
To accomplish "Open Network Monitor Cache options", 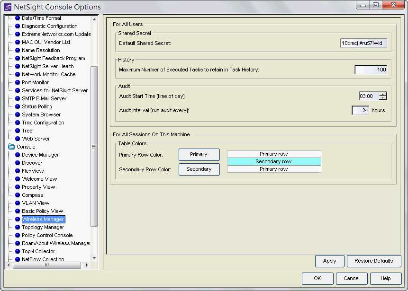I will [x=49, y=75].
